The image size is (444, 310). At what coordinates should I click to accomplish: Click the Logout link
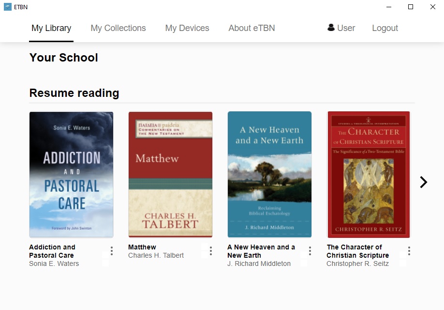[x=385, y=28]
